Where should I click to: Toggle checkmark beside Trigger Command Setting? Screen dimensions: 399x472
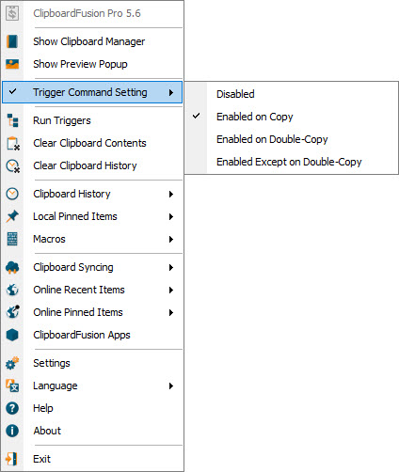pos(12,92)
